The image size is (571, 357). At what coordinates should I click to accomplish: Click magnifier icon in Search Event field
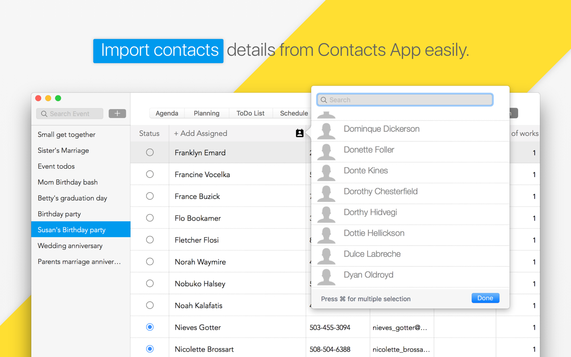click(44, 114)
